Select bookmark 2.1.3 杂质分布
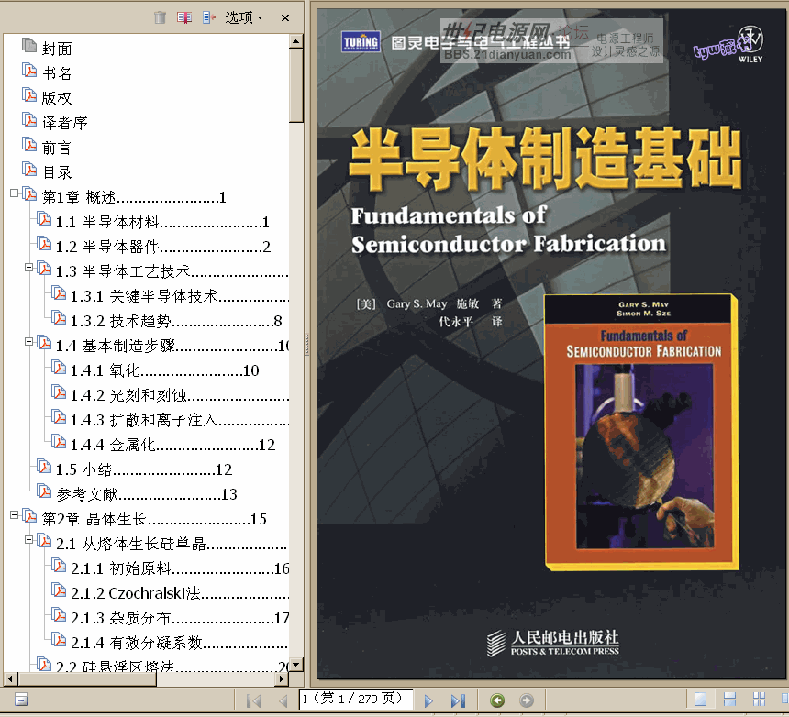The height and width of the screenshot is (717, 789). point(180,618)
